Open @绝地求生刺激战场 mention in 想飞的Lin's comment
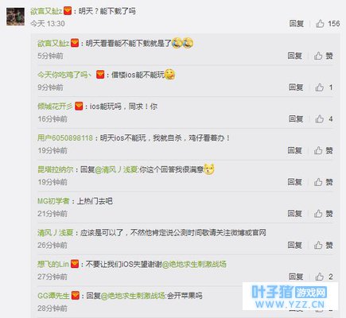Screen dimensions: 346x318 pos(194,264)
